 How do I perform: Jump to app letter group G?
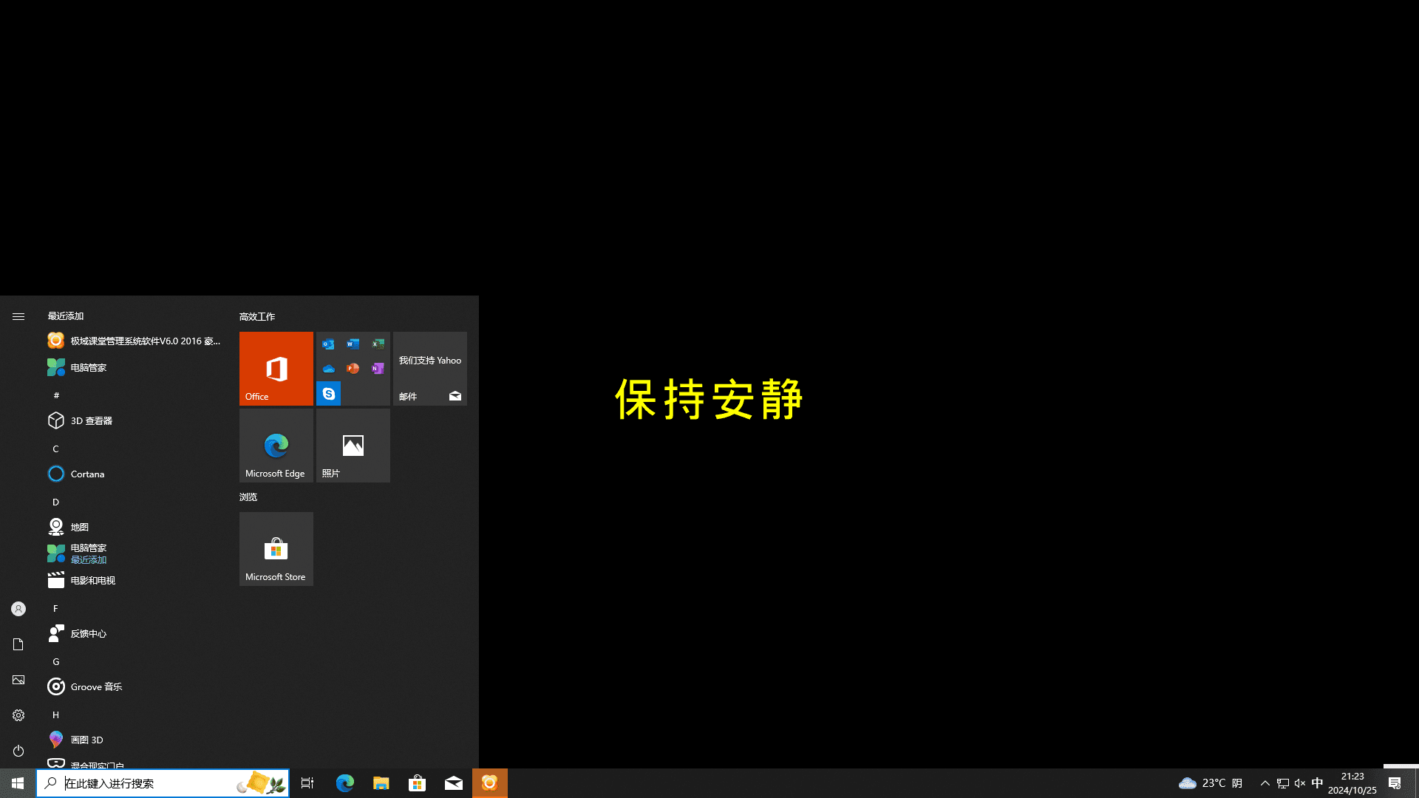pos(55,661)
